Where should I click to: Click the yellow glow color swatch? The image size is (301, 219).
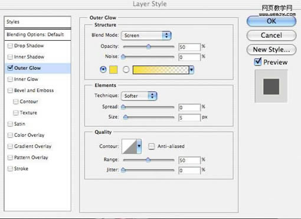[113, 70]
